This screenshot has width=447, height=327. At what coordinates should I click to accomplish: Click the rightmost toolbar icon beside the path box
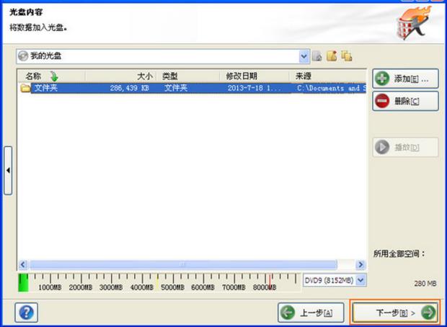(x=347, y=55)
